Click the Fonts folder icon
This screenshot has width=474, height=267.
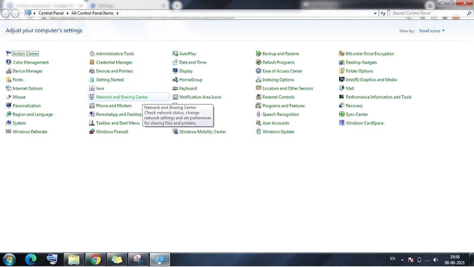click(x=9, y=80)
